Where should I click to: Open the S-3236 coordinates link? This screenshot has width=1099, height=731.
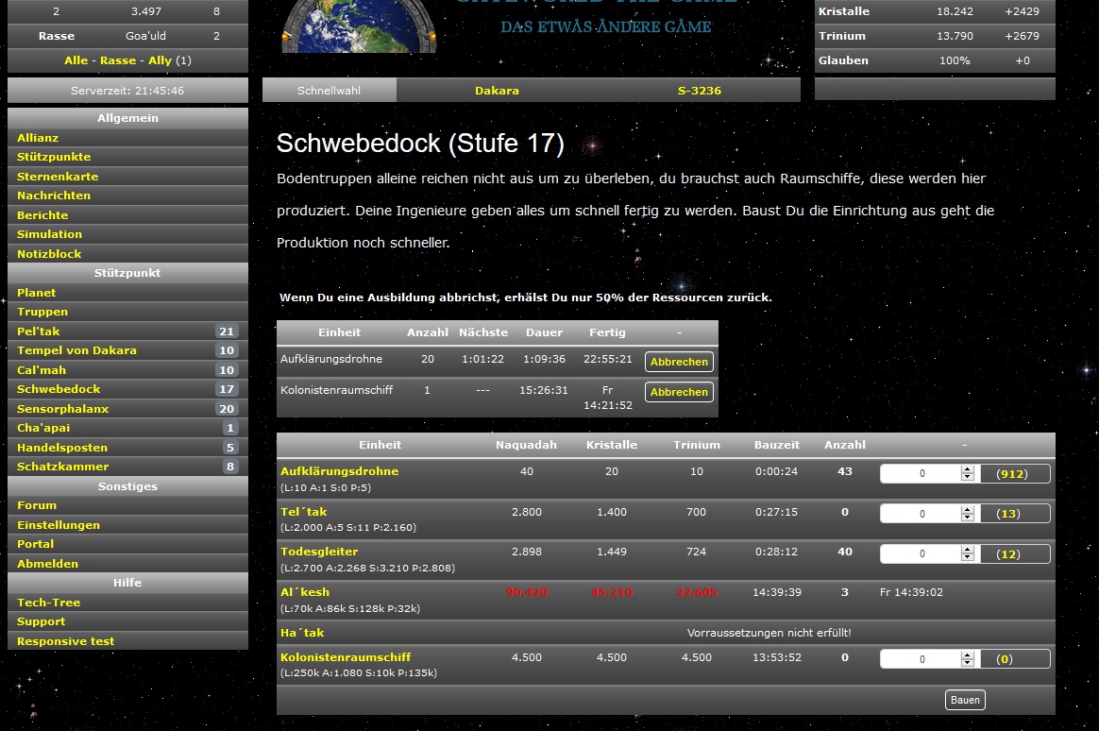tap(699, 91)
